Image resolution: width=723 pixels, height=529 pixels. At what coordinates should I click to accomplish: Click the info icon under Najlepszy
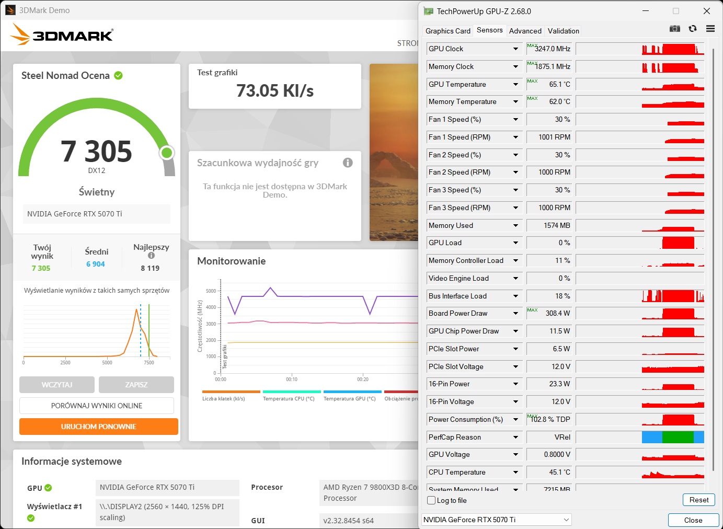pyautogui.click(x=151, y=256)
